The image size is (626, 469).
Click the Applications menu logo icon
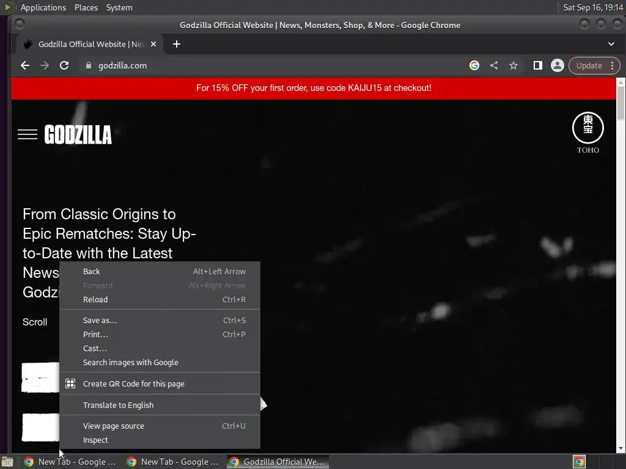pos(10,7)
